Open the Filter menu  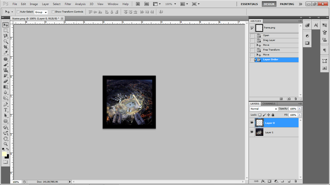(x=68, y=4)
